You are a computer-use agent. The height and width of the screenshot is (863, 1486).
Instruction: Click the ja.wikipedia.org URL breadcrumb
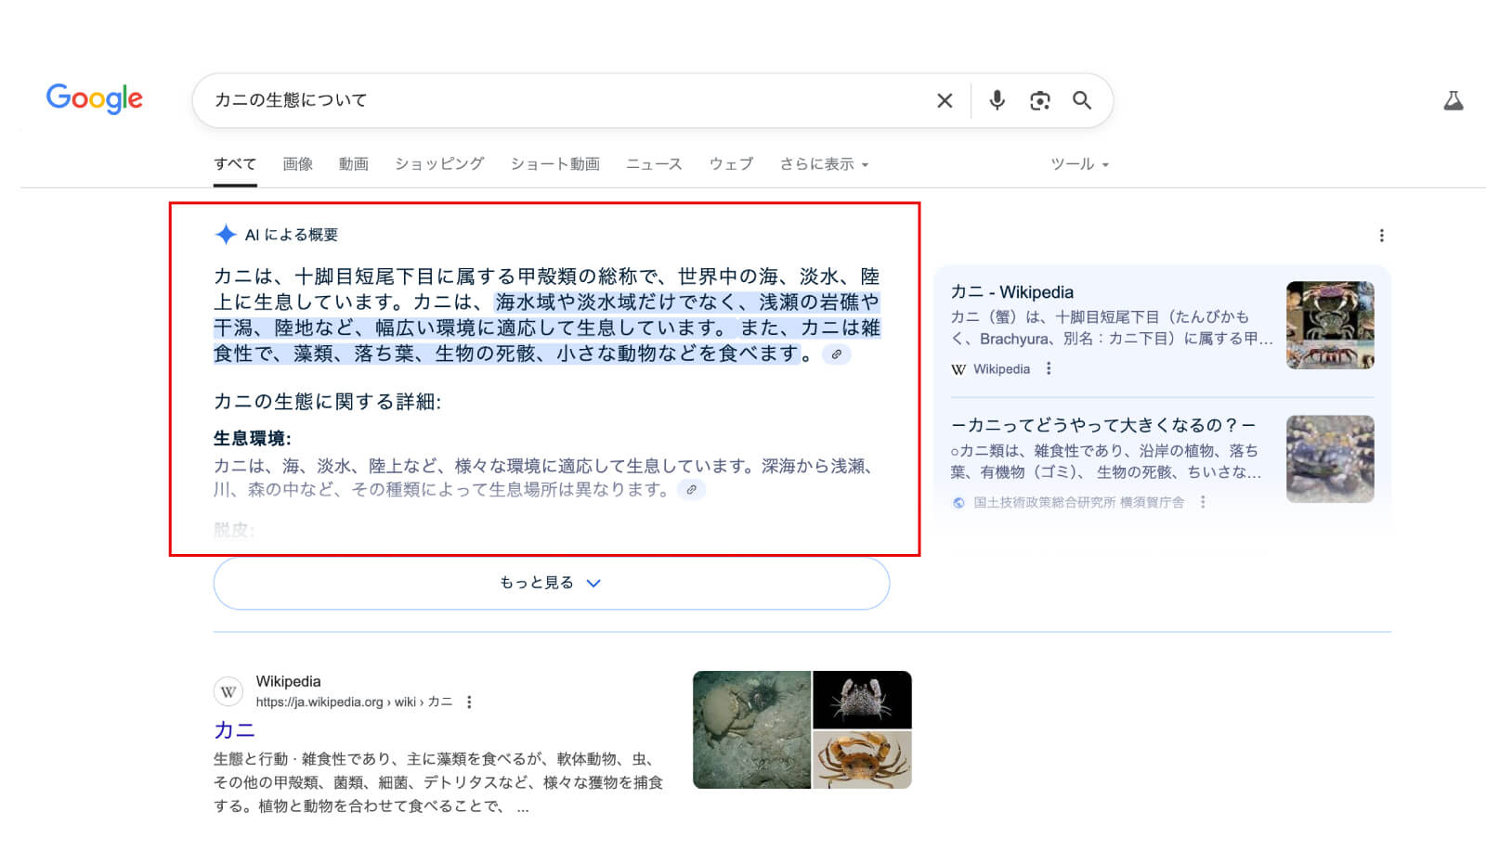pyautogui.click(x=354, y=702)
